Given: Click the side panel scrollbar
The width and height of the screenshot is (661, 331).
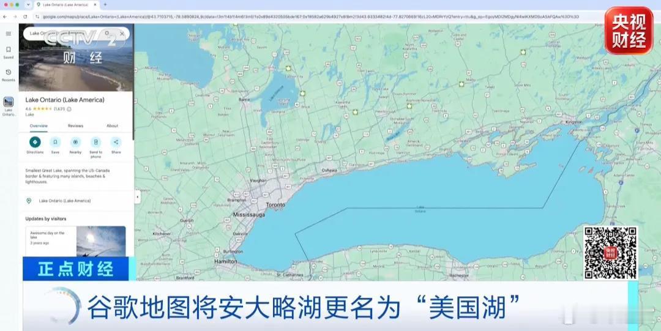Looking at the screenshot, I should click(x=133, y=82).
